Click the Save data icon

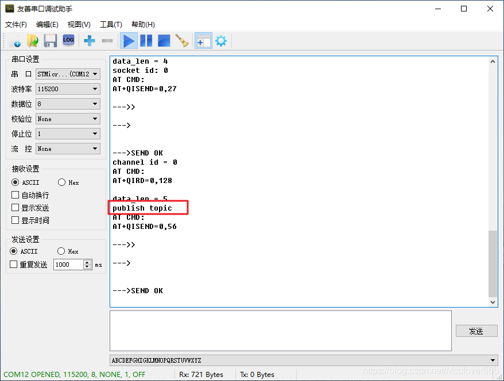click(x=50, y=40)
